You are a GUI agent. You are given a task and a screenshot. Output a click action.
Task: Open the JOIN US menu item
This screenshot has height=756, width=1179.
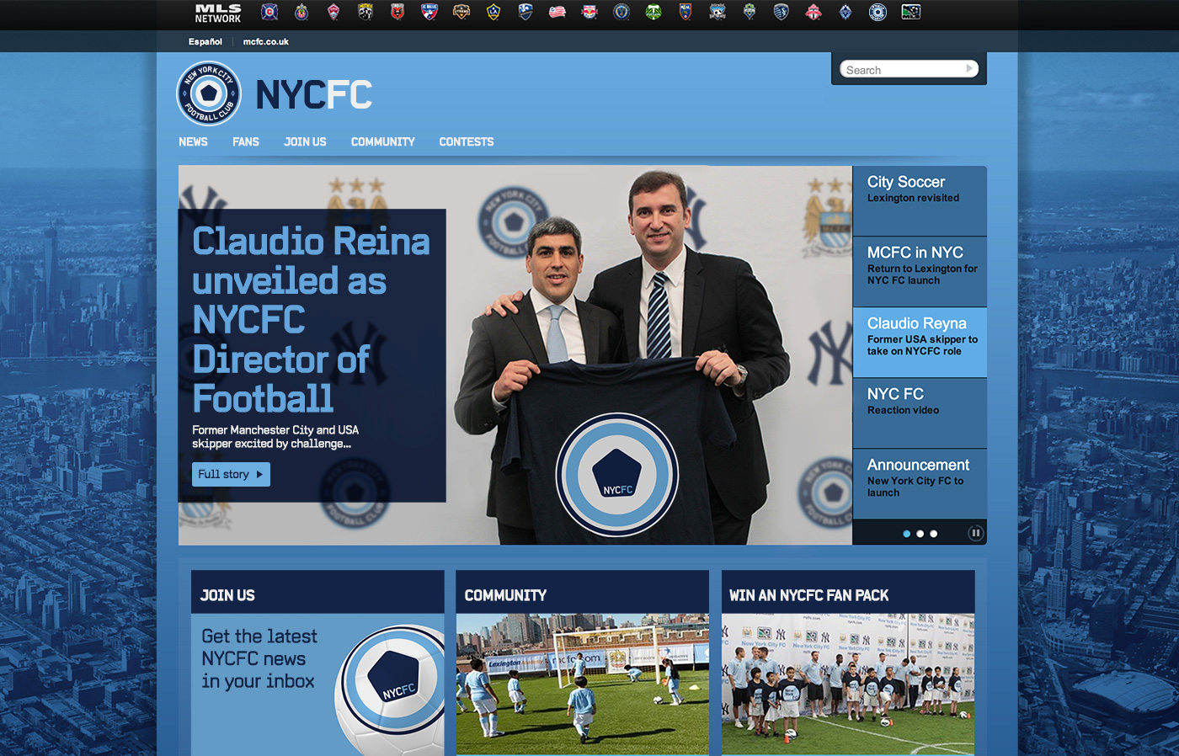305,141
